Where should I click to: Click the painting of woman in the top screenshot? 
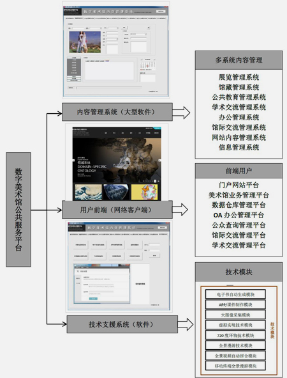point(85,42)
